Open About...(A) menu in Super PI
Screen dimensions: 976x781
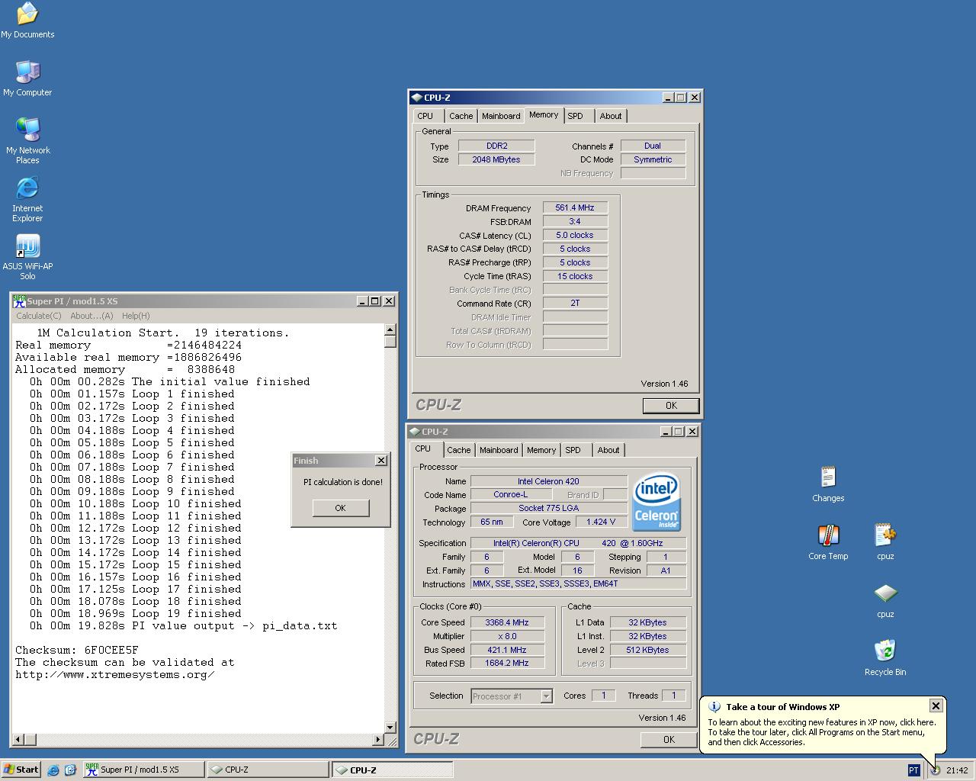coord(91,316)
